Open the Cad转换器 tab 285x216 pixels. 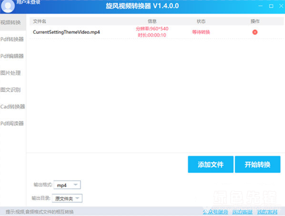13,107
